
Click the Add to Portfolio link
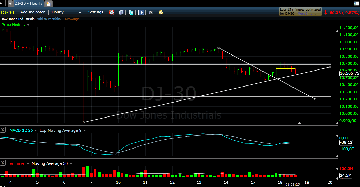click(x=49, y=19)
